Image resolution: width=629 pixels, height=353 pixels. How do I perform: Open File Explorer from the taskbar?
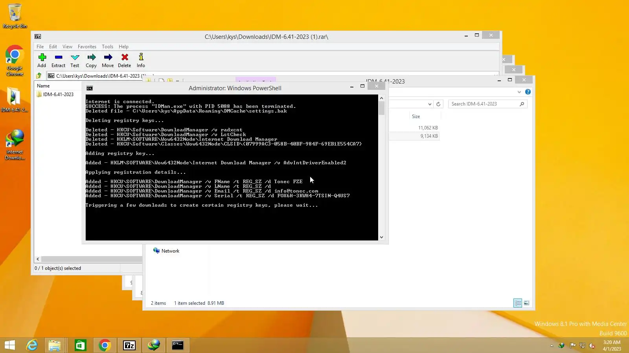point(55,345)
